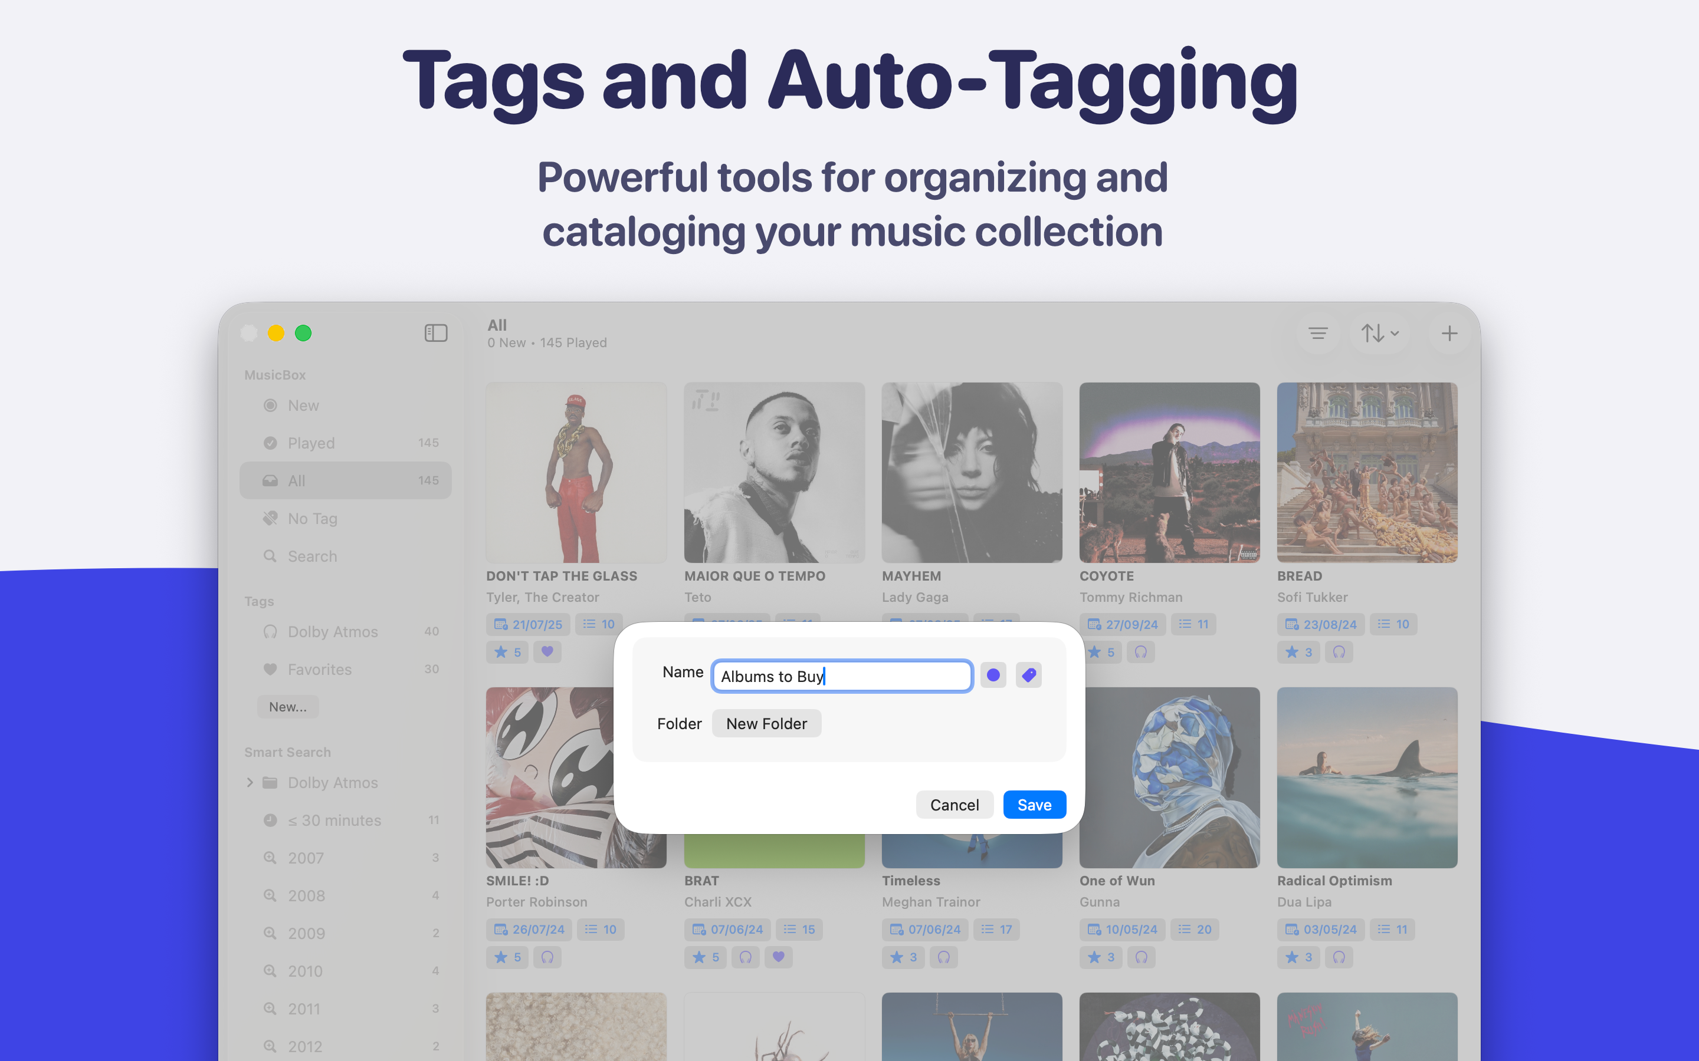This screenshot has width=1699, height=1061.
Task: Open One of Wun album cover
Action: click(x=1170, y=777)
